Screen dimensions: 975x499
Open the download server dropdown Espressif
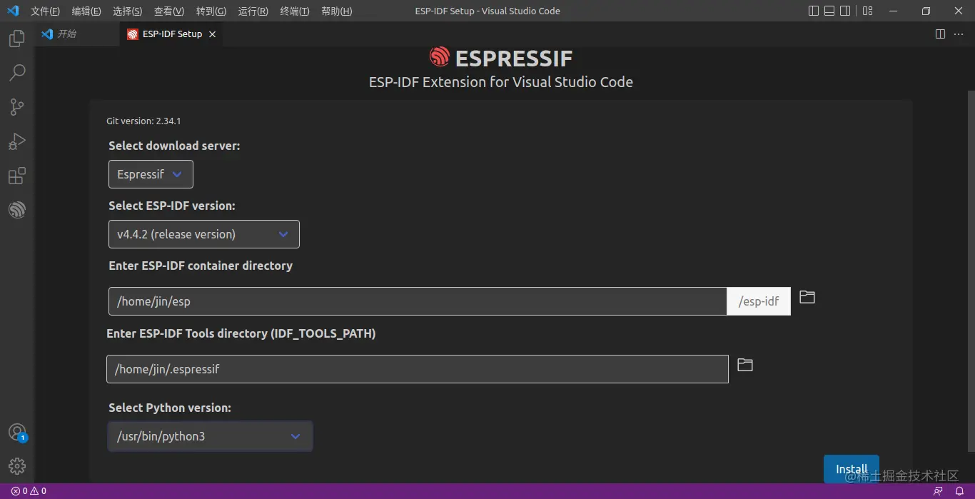[151, 174]
